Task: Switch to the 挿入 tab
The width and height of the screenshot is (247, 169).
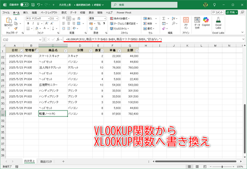Action: tap(26, 13)
